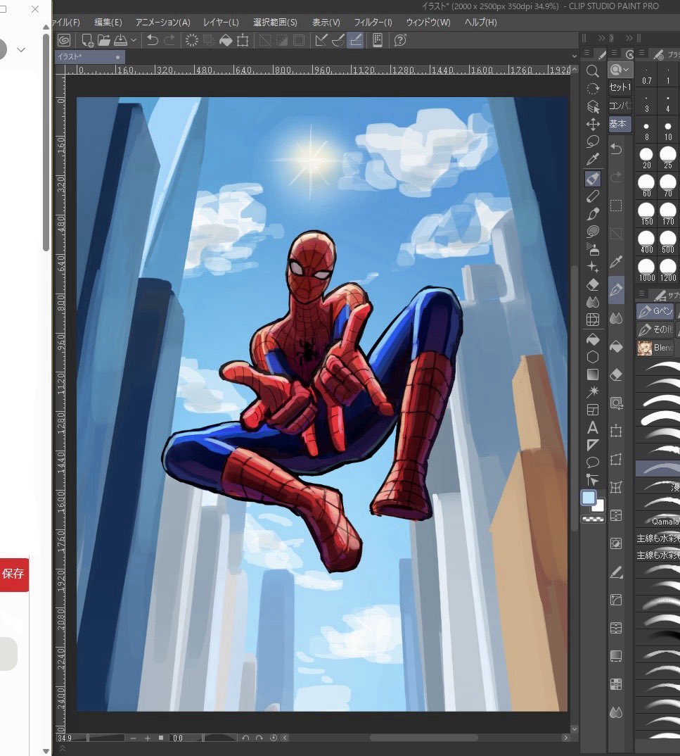Select the Gペン sub tool group

point(655,311)
